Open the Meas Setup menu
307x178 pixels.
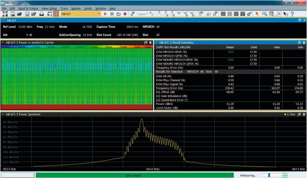click(49, 8)
